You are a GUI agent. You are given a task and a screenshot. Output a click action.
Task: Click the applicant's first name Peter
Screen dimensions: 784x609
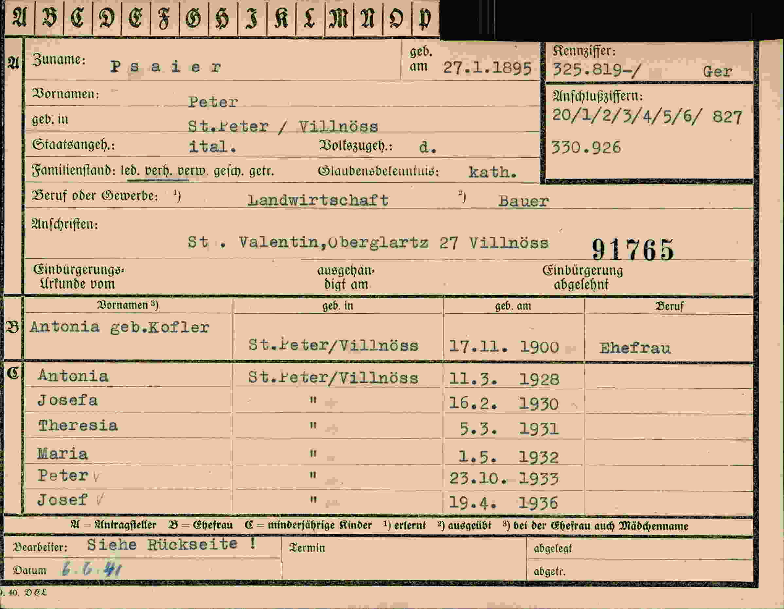[213, 102]
